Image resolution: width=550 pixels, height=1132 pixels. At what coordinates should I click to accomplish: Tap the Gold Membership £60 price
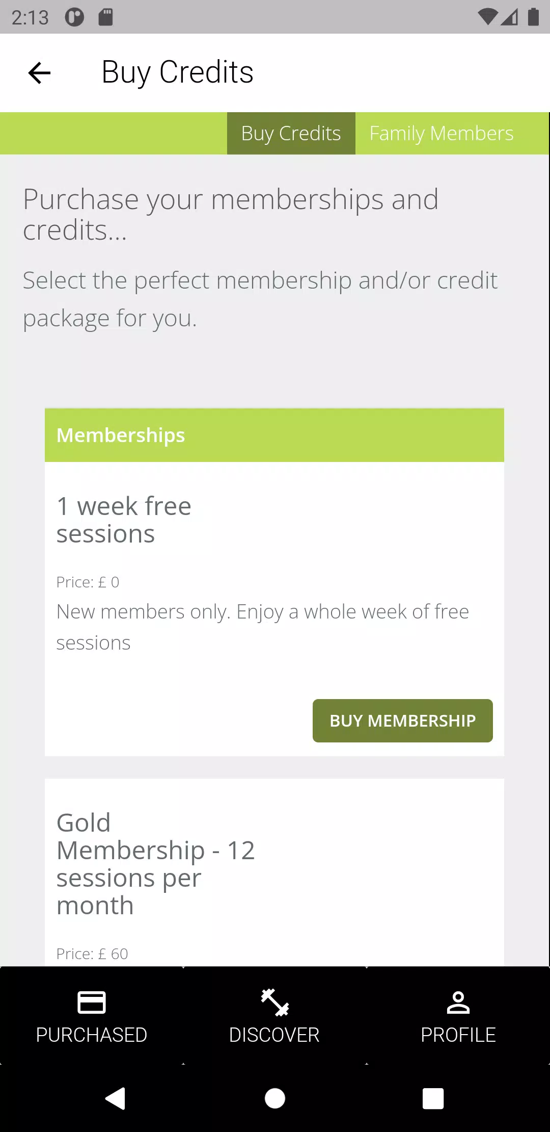pyautogui.click(x=92, y=954)
